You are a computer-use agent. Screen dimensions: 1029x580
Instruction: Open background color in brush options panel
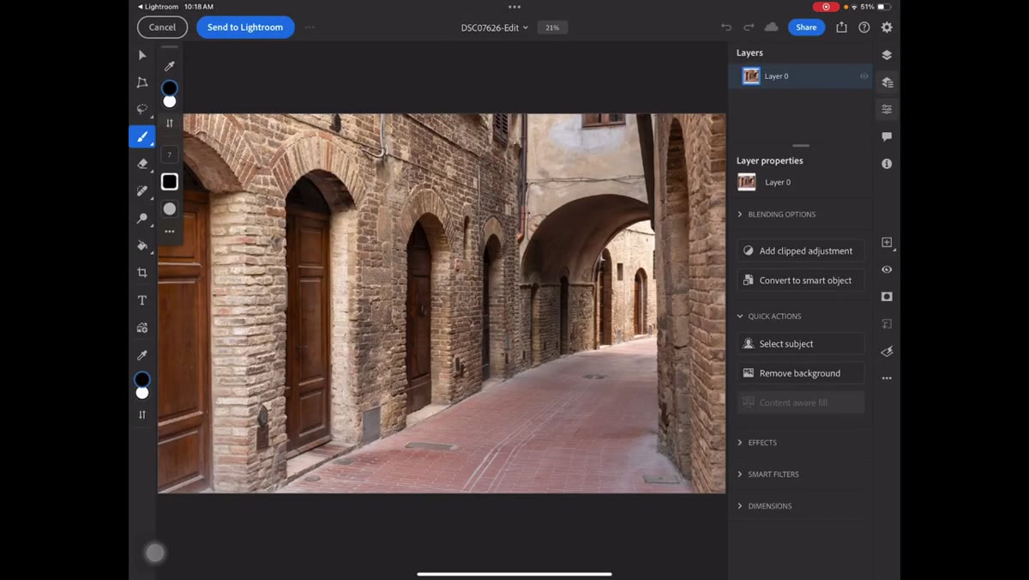point(170,102)
